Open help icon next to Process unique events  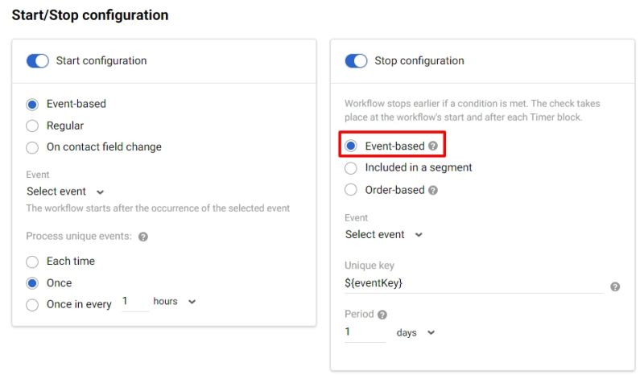click(x=143, y=237)
